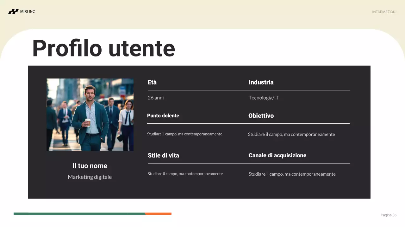Click the description text under Canale di acquisizione

[x=292, y=174]
